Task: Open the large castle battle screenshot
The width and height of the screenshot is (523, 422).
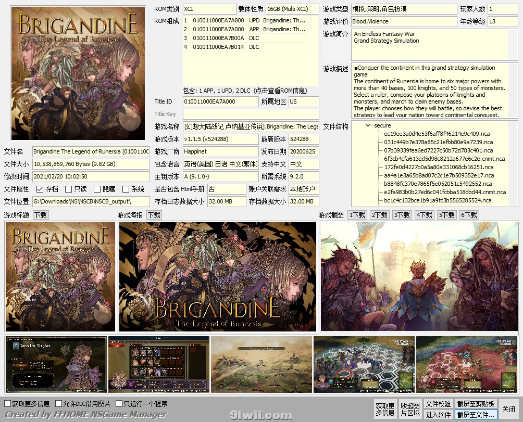Action: pyautogui.click(x=419, y=276)
